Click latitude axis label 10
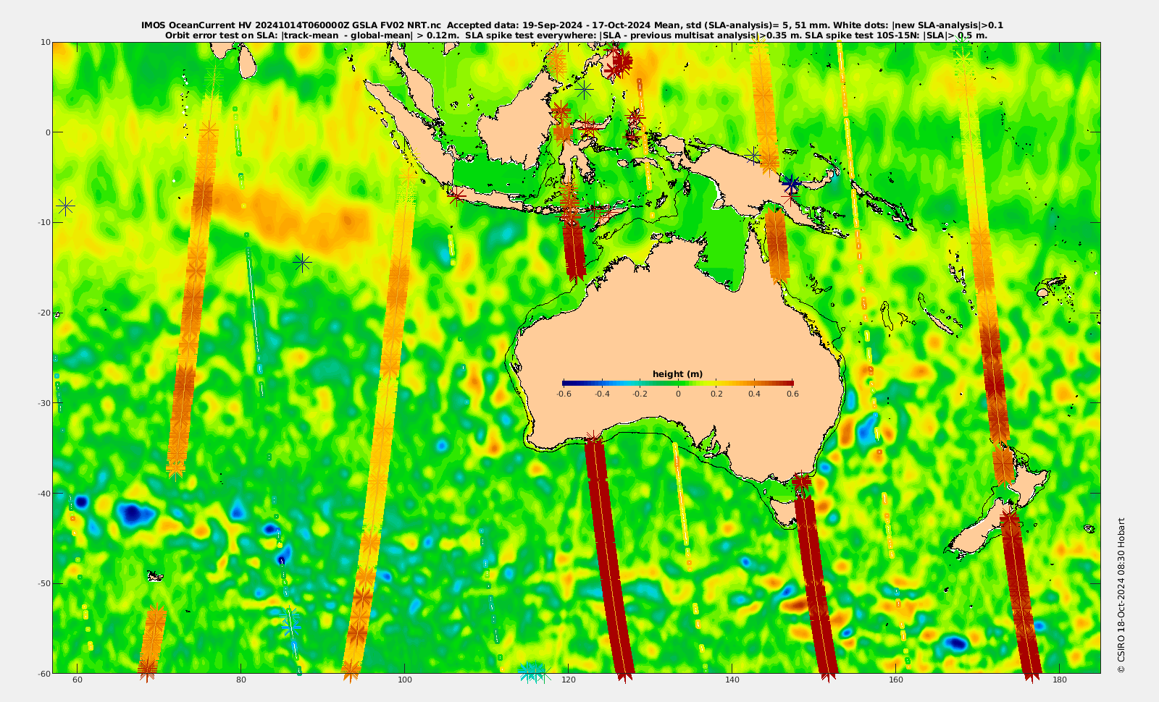This screenshot has width=1159, height=702. [45, 42]
